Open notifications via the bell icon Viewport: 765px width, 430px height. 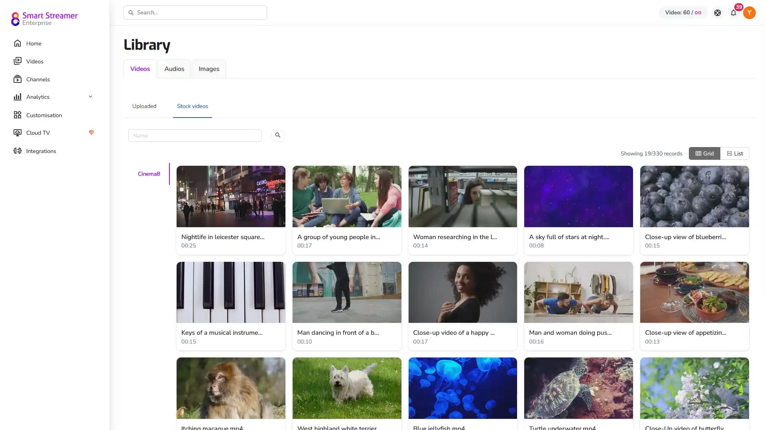pyautogui.click(x=733, y=12)
